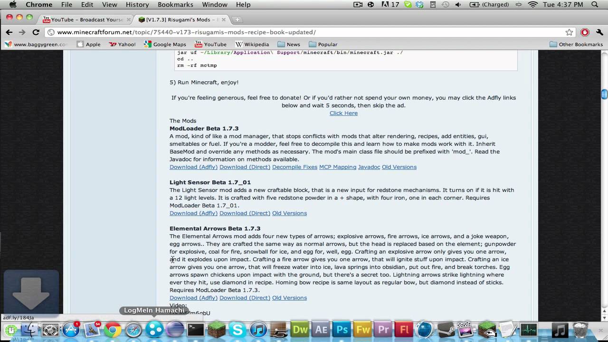Launch Premiere Pro from the Dock
The height and width of the screenshot is (342, 608).
click(x=383, y=329)
